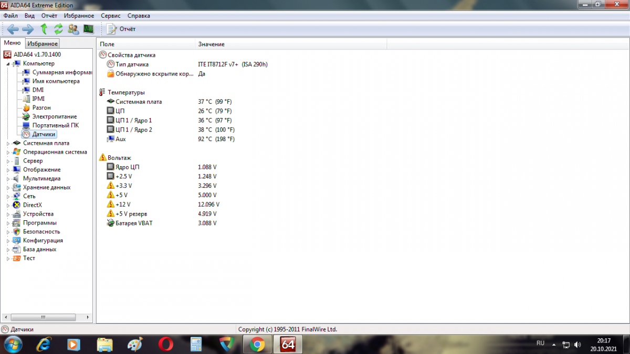Go back with the blue left arrow

(x=13, y=29)
